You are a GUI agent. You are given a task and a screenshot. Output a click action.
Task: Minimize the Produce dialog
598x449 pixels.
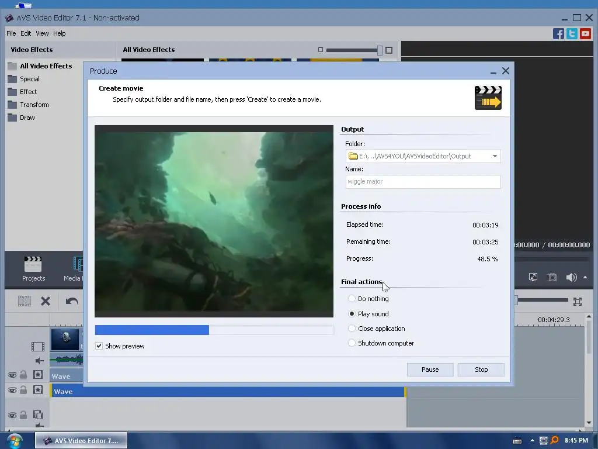pyautogui.click(x=493, y=71)
